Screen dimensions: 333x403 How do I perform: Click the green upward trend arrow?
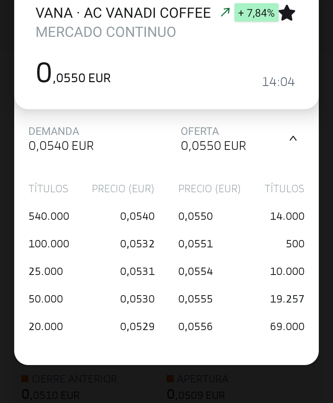click(225, 12)
